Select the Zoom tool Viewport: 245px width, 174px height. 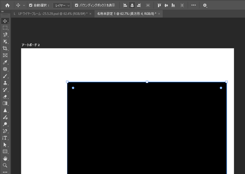(x=5, y=165)
